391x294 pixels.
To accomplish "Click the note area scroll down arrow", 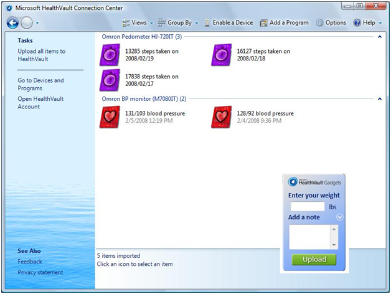I will coord(334,245).
